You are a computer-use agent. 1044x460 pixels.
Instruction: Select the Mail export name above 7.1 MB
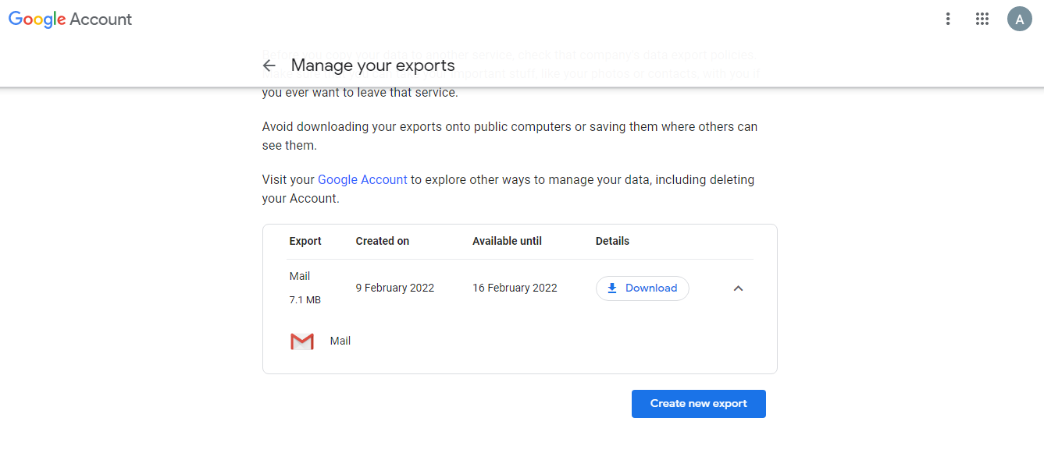[300, 276]
